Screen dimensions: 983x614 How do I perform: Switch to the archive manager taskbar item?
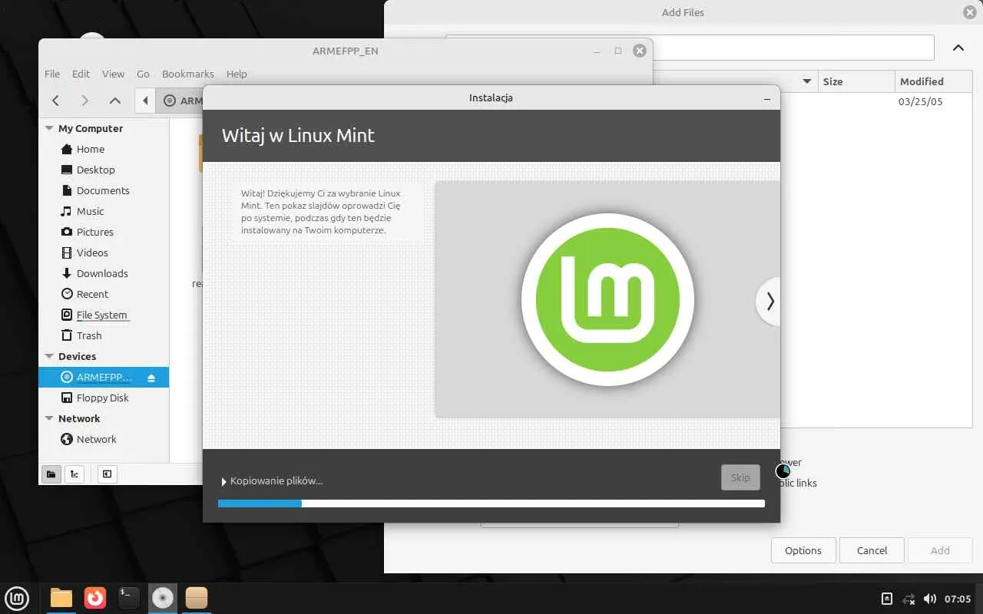click(x=197, y=598)
